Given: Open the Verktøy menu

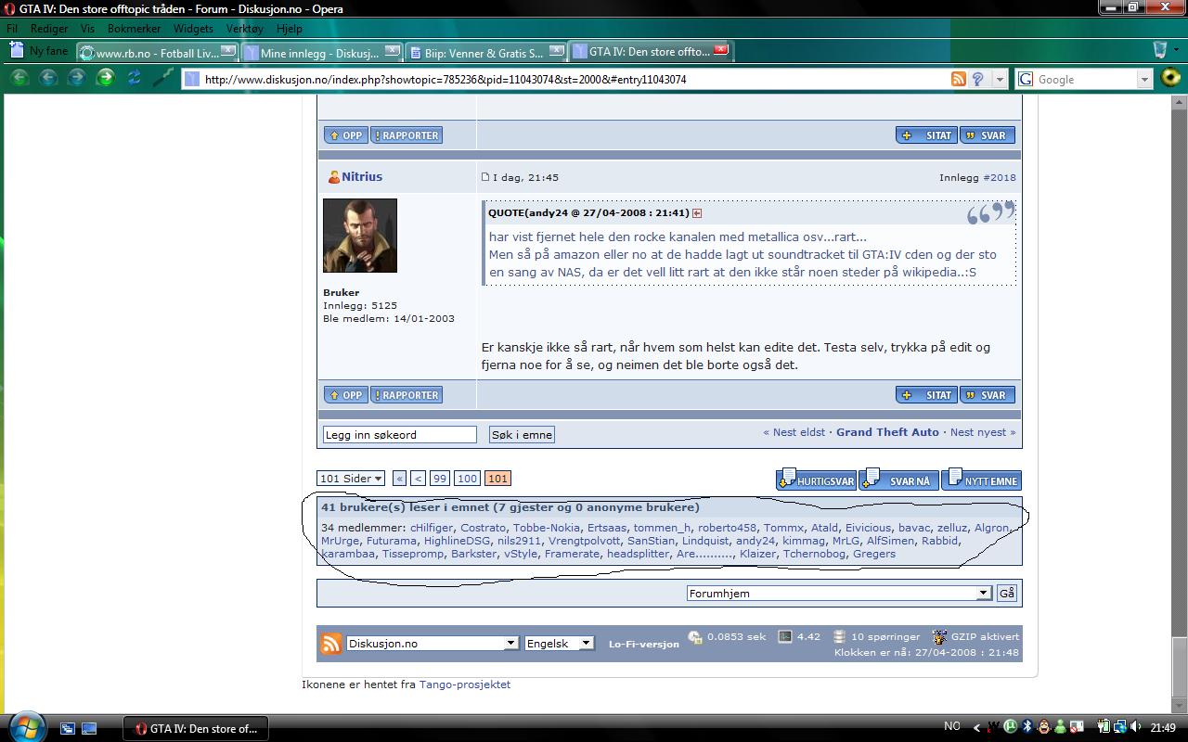Looking at the screenshot, I should point(245,29).
